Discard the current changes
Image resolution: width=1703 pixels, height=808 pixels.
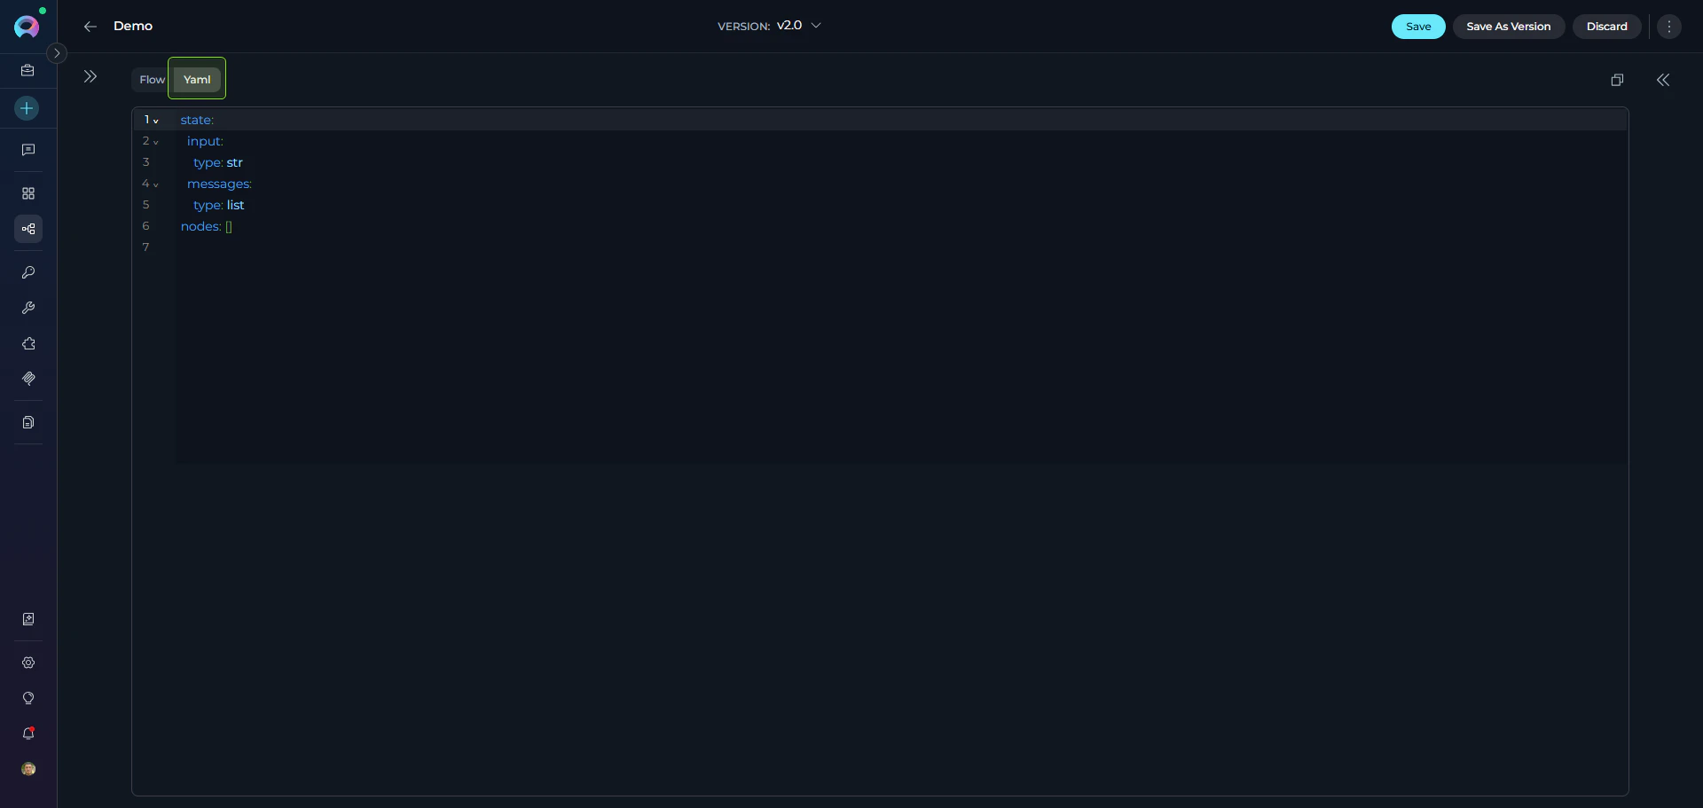tap(1606, 26)
